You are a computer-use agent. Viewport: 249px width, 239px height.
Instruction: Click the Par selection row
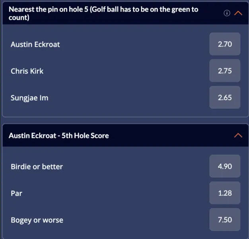pos(125,193)
